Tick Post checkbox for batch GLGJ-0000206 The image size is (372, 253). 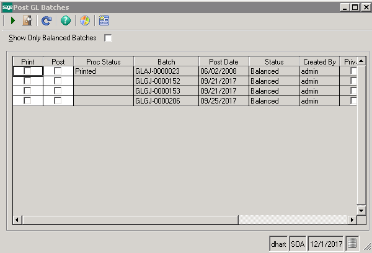click(x=58, y=100)
